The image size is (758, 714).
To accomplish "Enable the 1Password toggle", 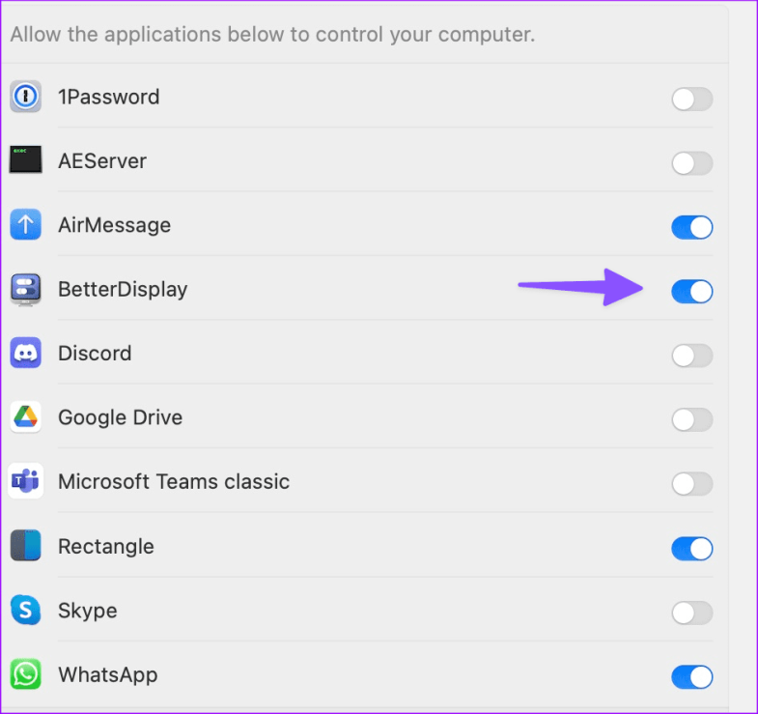I will tap(691, 99).
